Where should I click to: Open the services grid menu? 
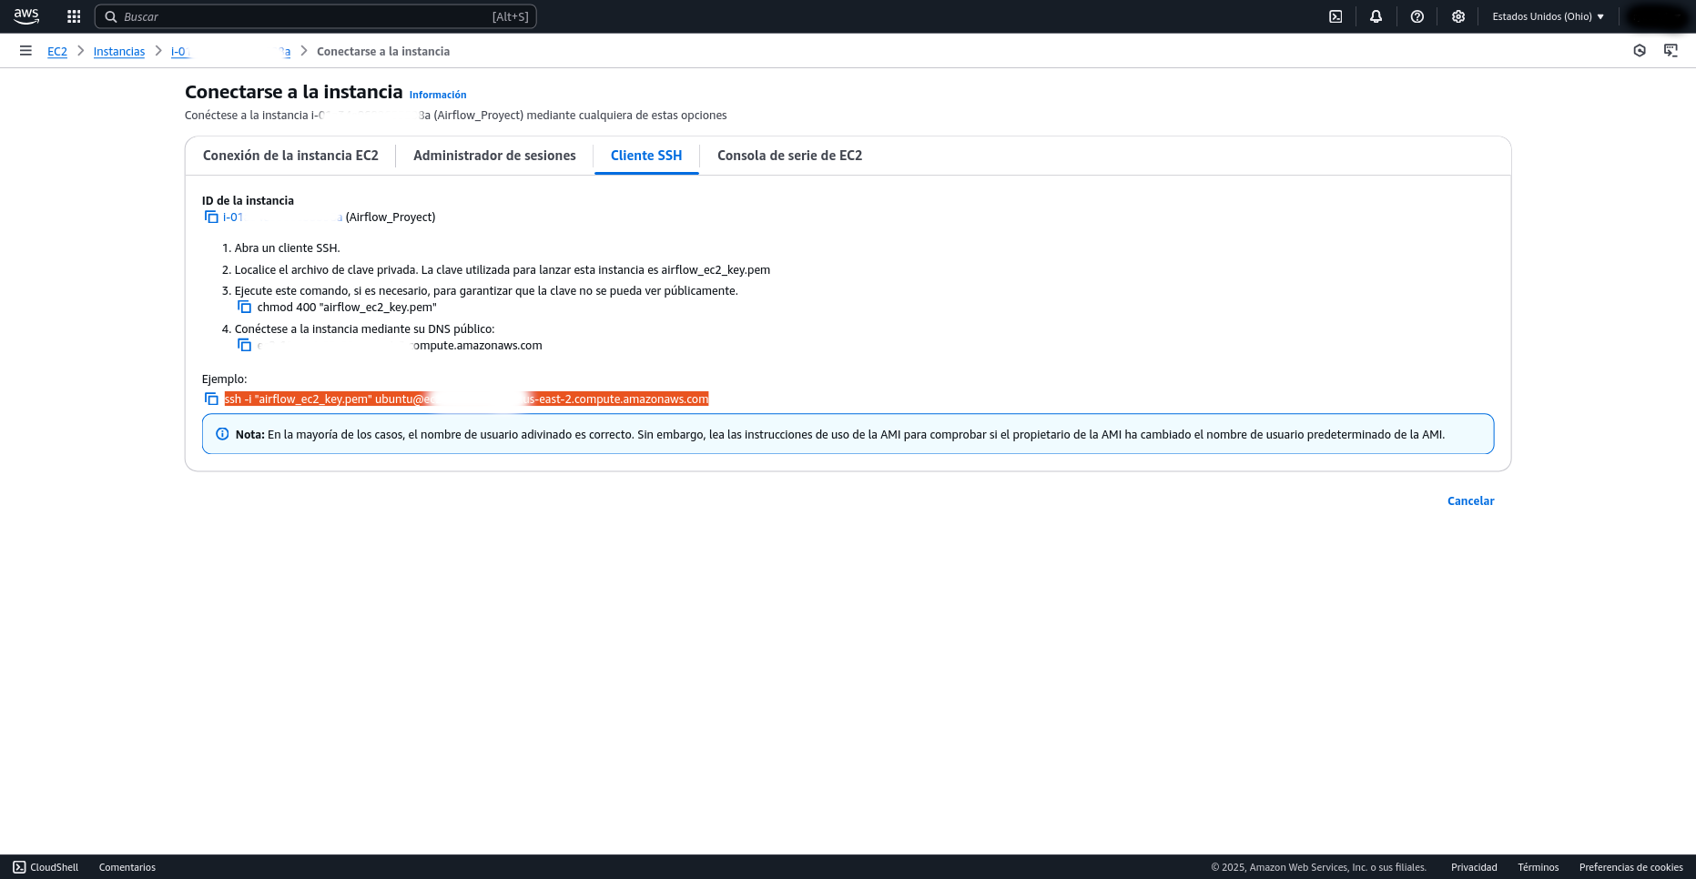click(74, 16)
